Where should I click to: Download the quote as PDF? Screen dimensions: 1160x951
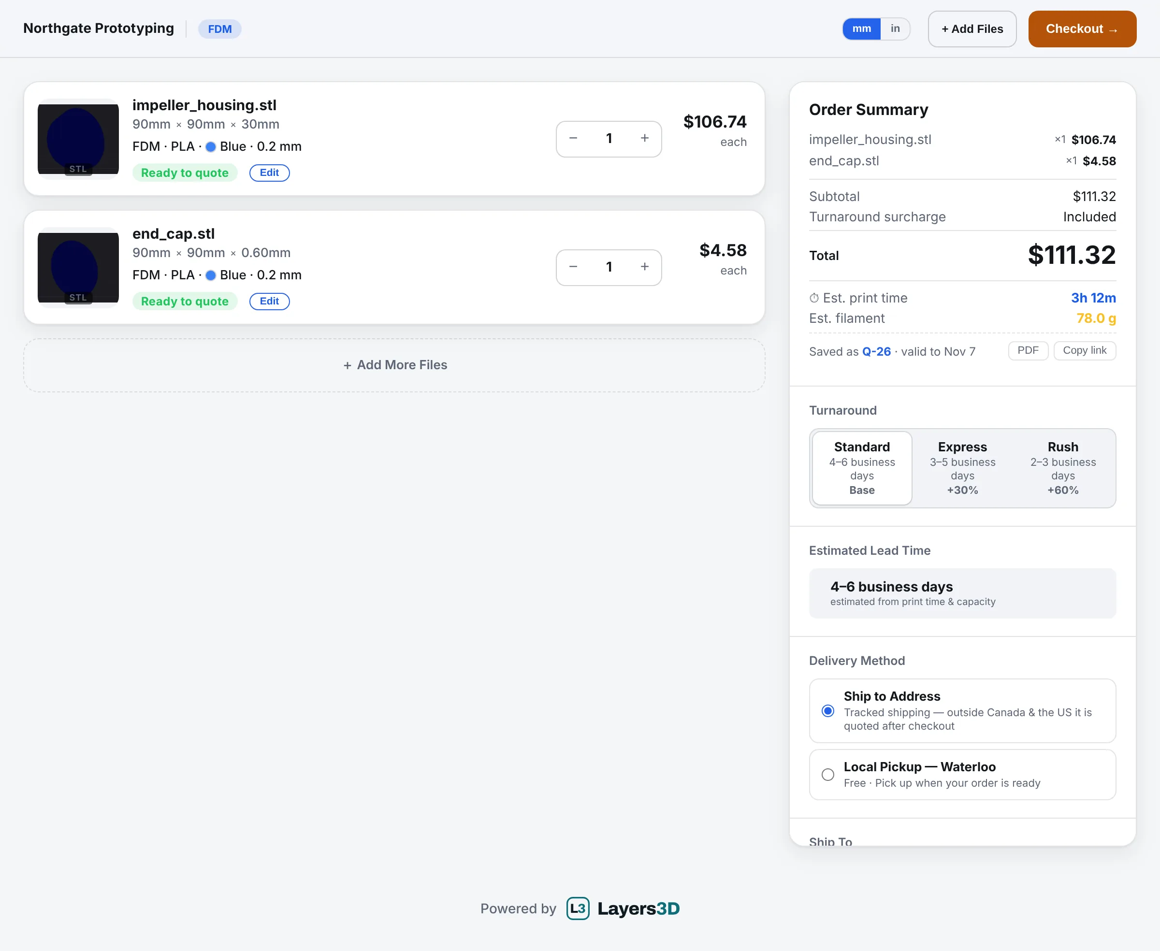(x=1028, y=351)
